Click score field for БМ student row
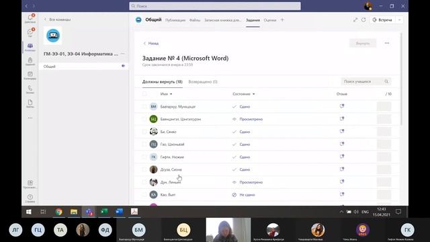The width and height of the screenshot is (430, 242). point(384,106)
